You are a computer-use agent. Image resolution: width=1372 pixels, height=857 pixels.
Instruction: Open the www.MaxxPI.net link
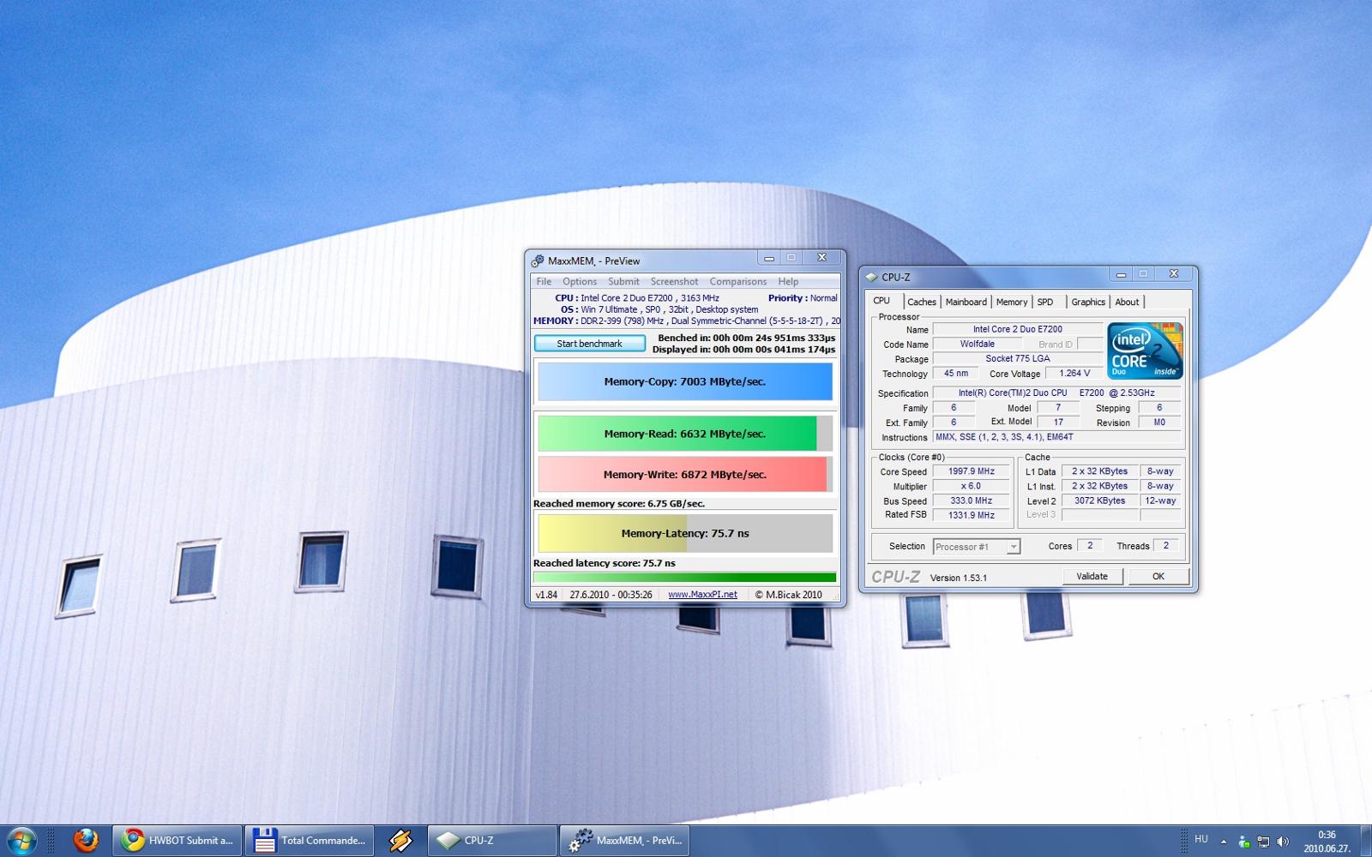(702, 594)
